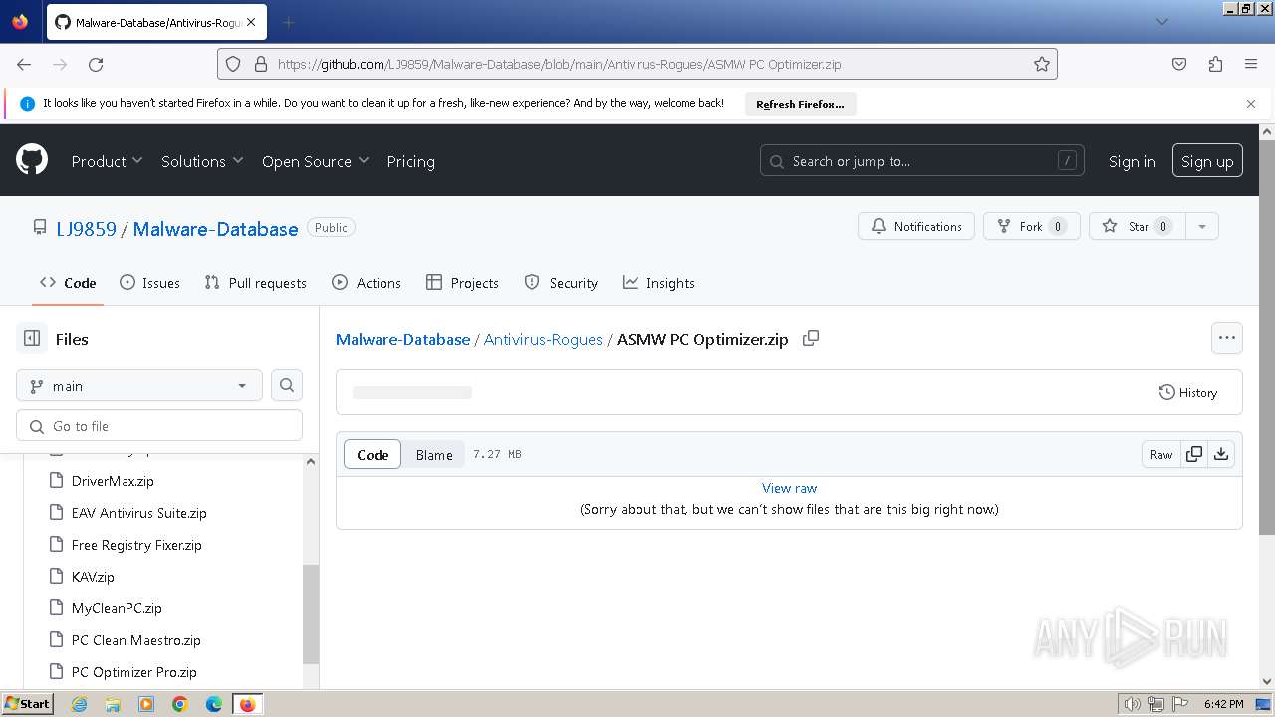Open the three-dot more file actions button
The width and height of the screenshot is (1275, 717).
[x=1227, y=338]
